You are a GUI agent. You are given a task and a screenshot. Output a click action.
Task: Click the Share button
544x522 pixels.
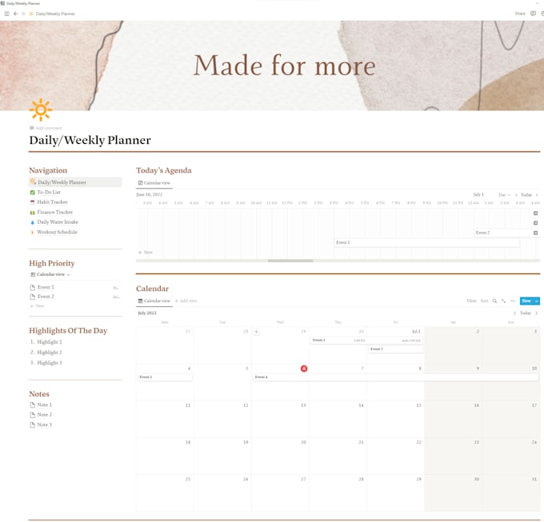519,14
